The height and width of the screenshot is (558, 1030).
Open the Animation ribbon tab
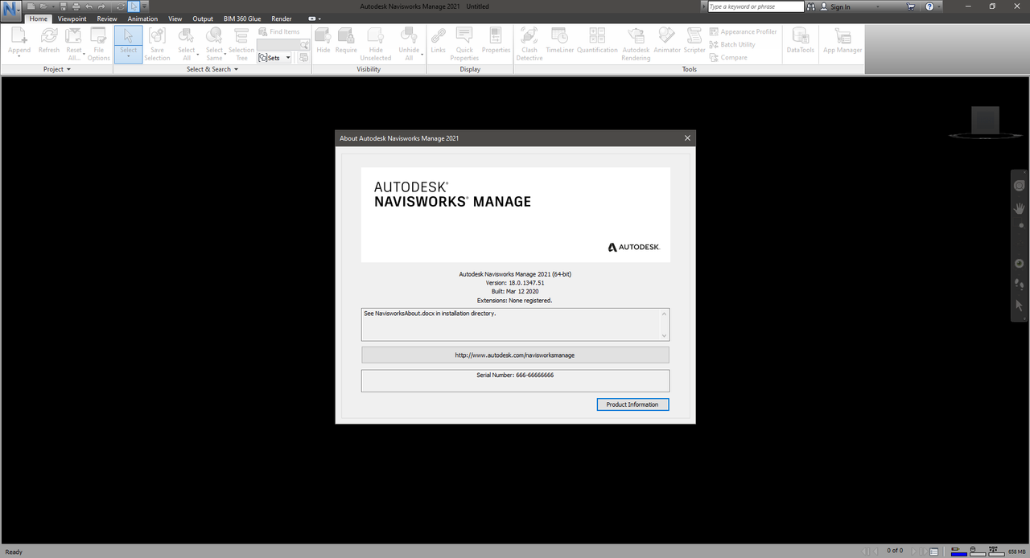tap(142, 18)
